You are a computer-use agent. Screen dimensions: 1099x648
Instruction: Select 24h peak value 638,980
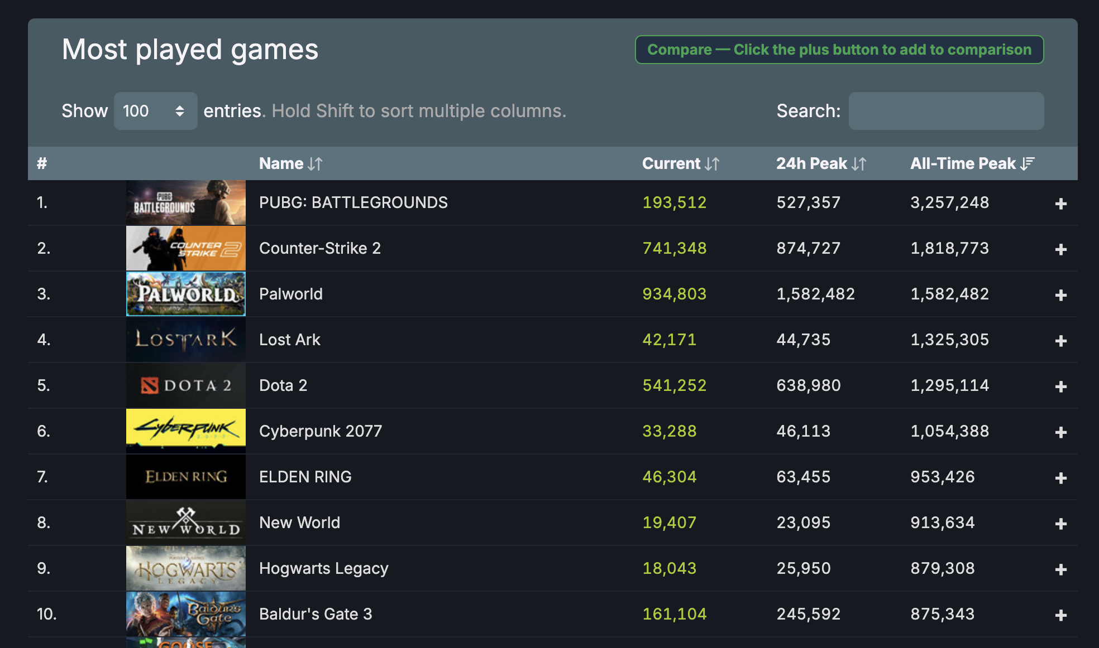click(x=809, y=385)
